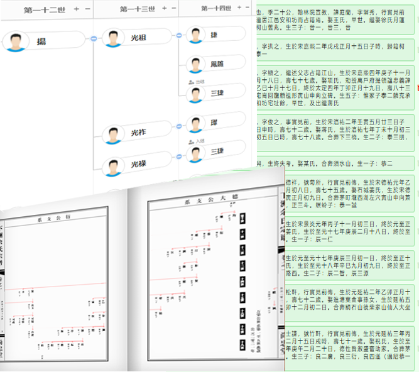
Task: Click the minus icon beside 第一十二世
Action: [87, 9]
